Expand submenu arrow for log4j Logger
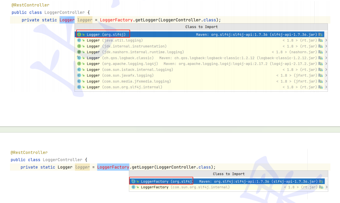The image size is (340, 203). [326, 64]
